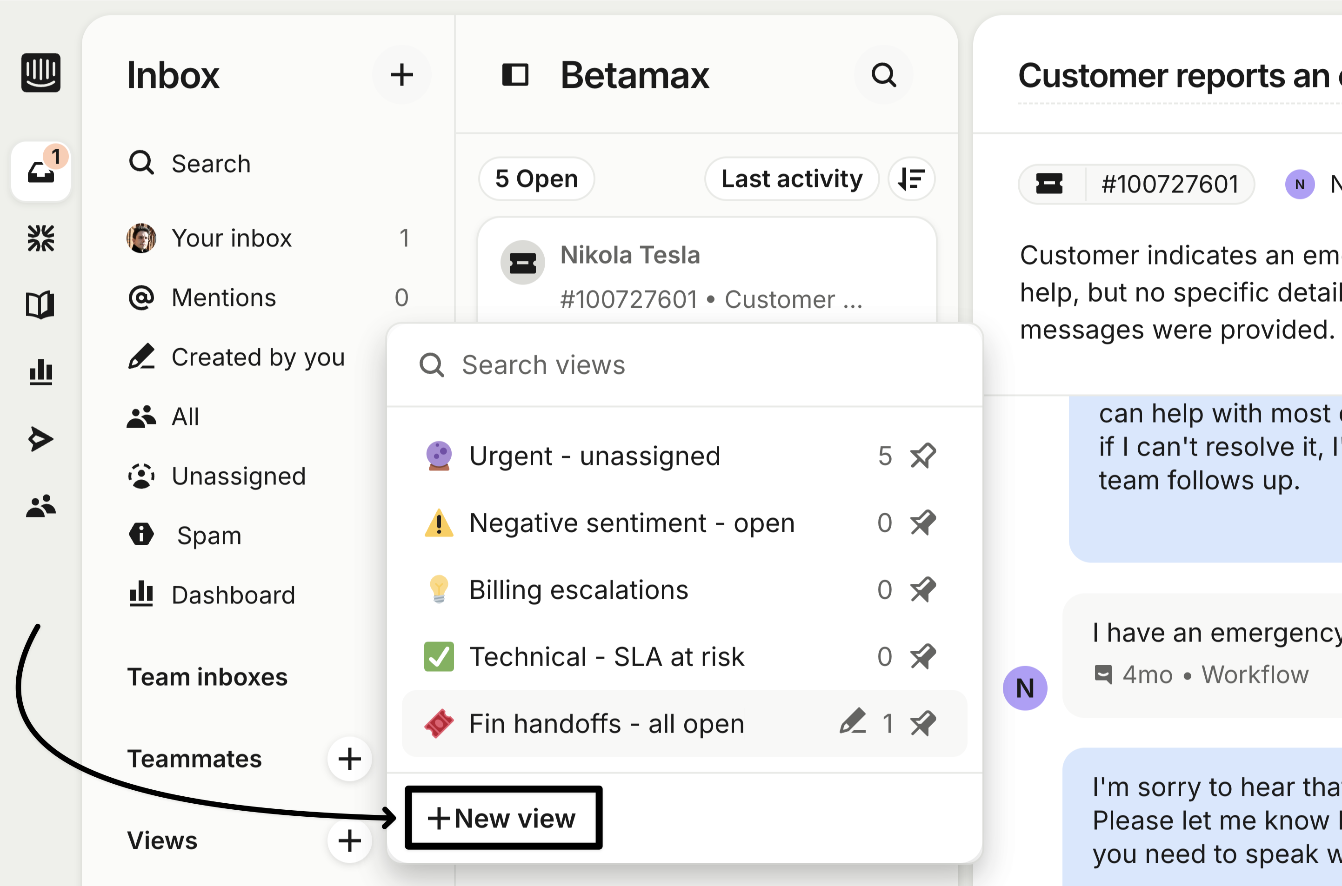Click the "#100727601 • Customer …" preview line

click(711, 299)
